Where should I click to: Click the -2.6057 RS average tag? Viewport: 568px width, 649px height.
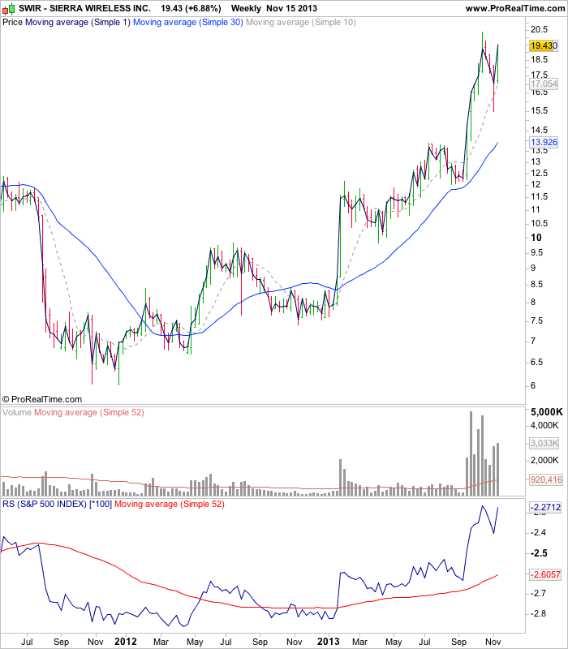[545, 574]
